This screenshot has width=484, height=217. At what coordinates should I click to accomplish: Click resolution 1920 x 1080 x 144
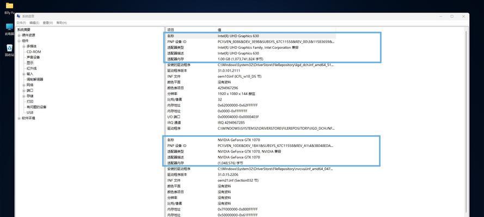pos(236,94)
